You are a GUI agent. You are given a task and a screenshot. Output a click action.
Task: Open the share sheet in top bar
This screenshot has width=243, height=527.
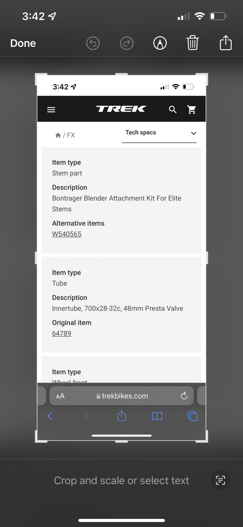pyautogui.click(x=226, y=43)
